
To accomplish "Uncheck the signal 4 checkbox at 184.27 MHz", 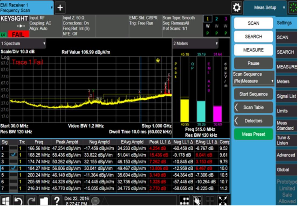I will point(13,168).
